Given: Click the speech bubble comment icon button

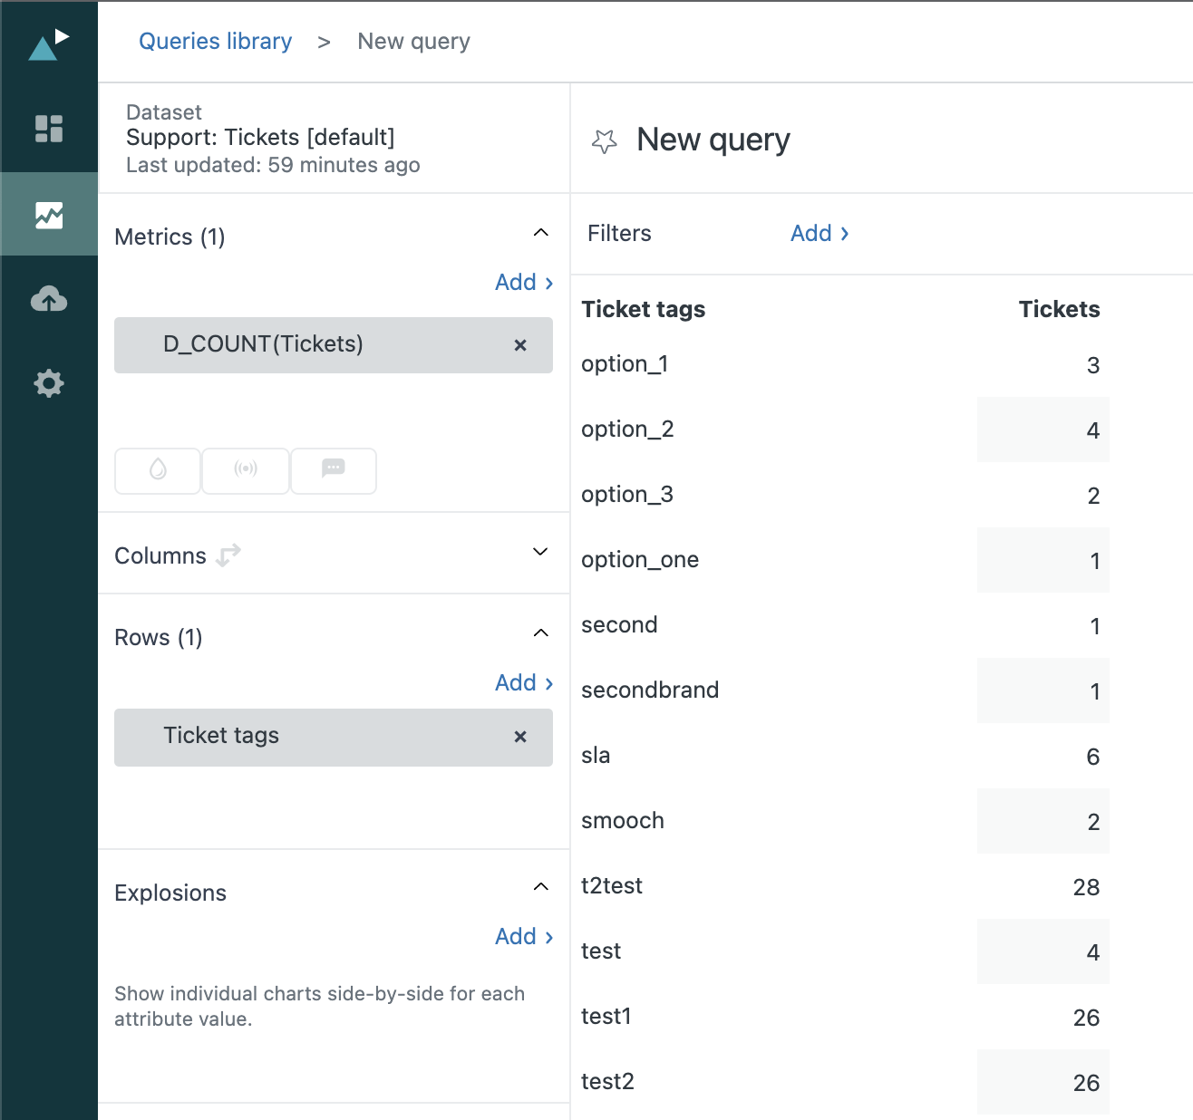Looking at the screenshot, I should click(x=334, y=470).
